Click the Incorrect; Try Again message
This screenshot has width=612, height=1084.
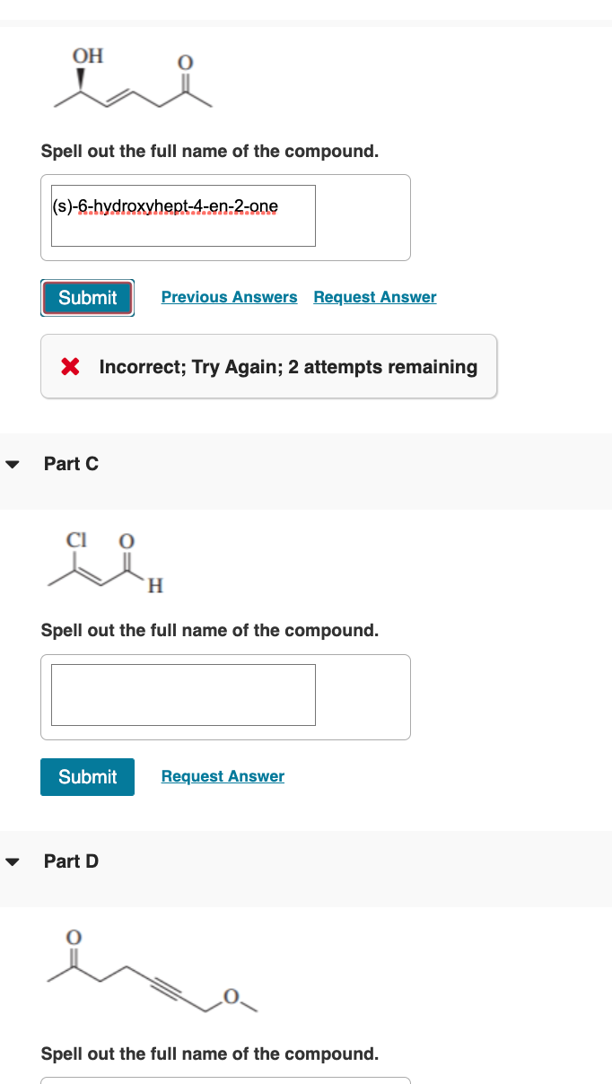click(x=287, y=366)
